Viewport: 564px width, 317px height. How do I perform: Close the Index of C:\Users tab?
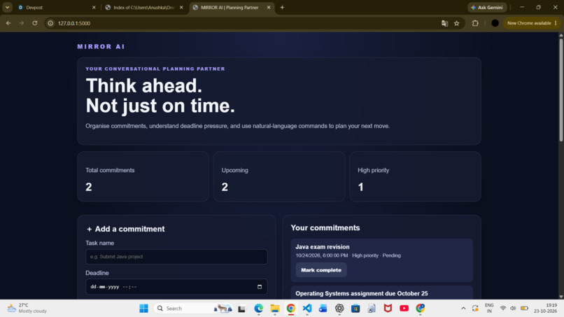click(x=181, y=7)
